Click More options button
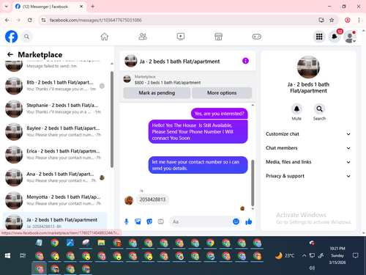The height and width of the screenshot is (275, 366). 222,93
